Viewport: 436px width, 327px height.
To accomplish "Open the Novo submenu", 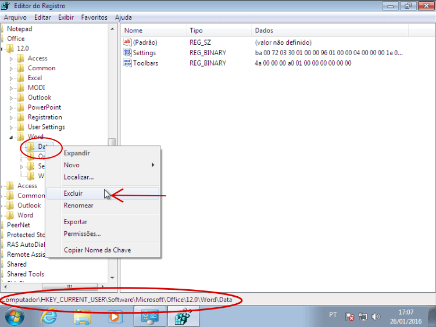I will point(102,165).
